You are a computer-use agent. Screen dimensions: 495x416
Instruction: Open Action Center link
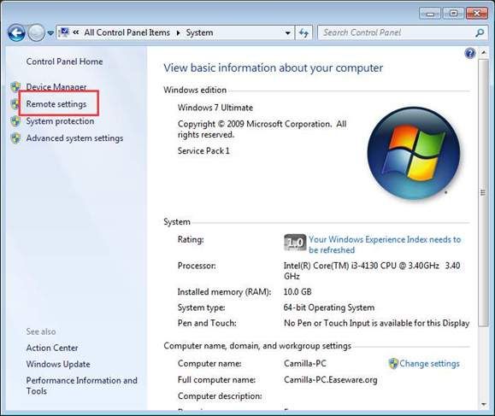pos(52,348)
